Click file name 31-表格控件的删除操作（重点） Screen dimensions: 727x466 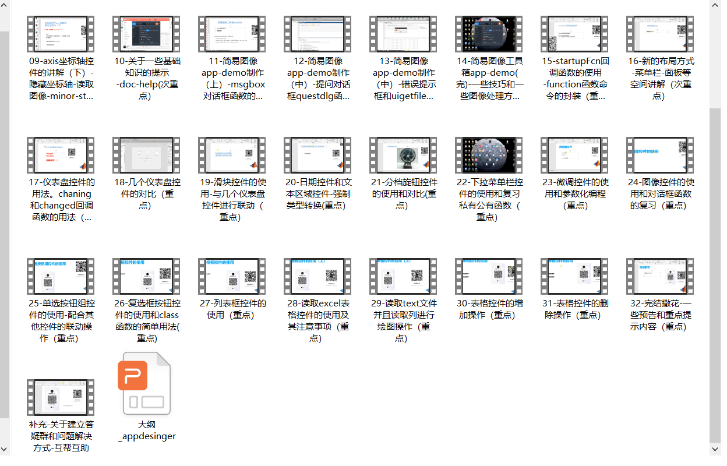(x=574, y=309)
